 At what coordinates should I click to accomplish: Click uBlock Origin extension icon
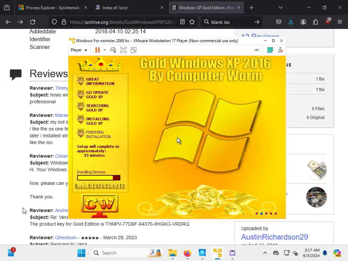[x=328, y=21]
